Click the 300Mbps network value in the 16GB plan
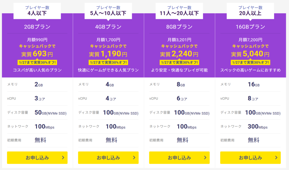The height and width of the screenshot is (170, 289). point(258,127)
